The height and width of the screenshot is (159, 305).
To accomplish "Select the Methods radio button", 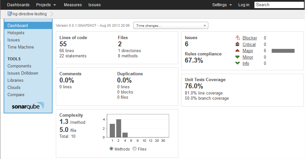I will coord(111,149).
